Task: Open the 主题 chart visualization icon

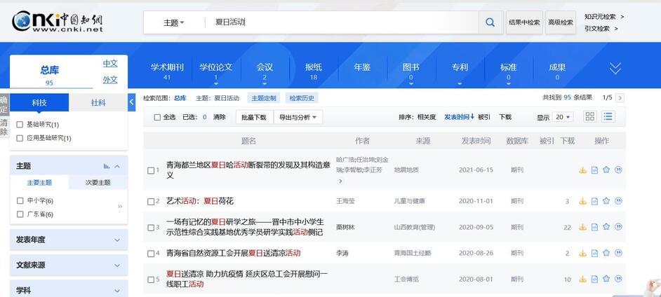Action: [107, 166]
